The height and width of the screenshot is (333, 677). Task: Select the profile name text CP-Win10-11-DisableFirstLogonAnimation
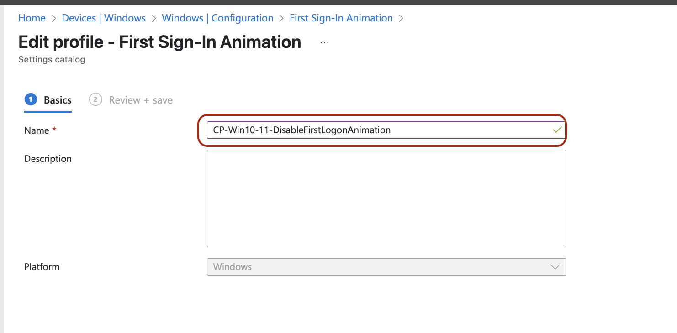(x=301, y=130)
